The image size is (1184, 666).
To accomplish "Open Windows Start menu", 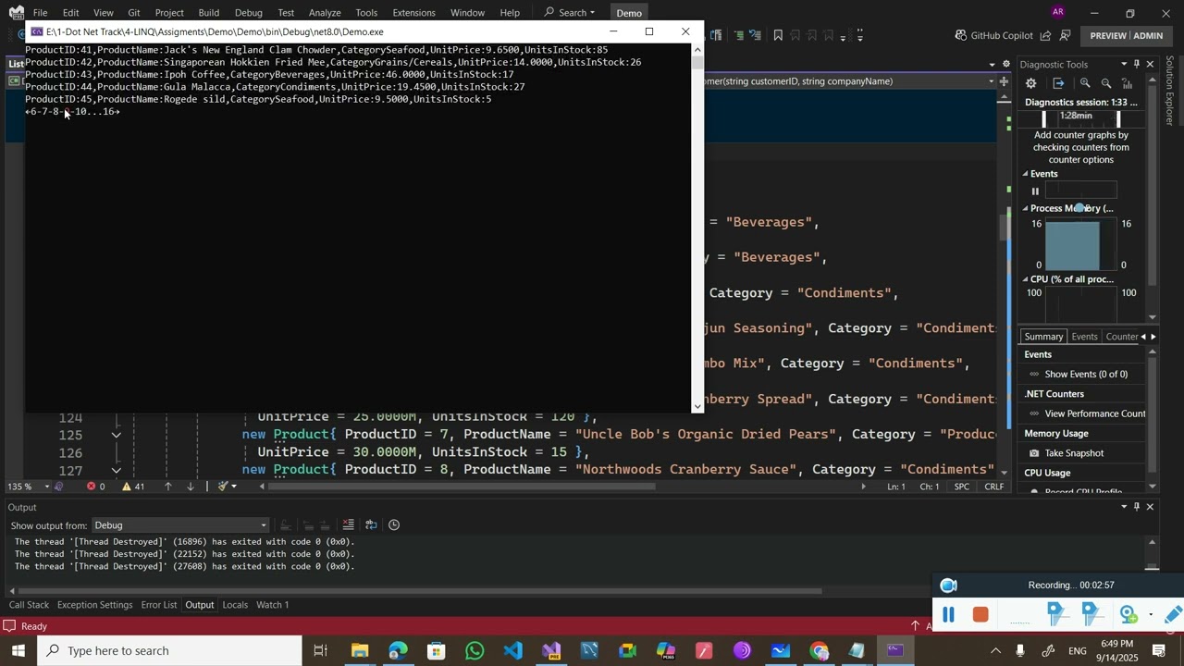I will tap(18, 650).
